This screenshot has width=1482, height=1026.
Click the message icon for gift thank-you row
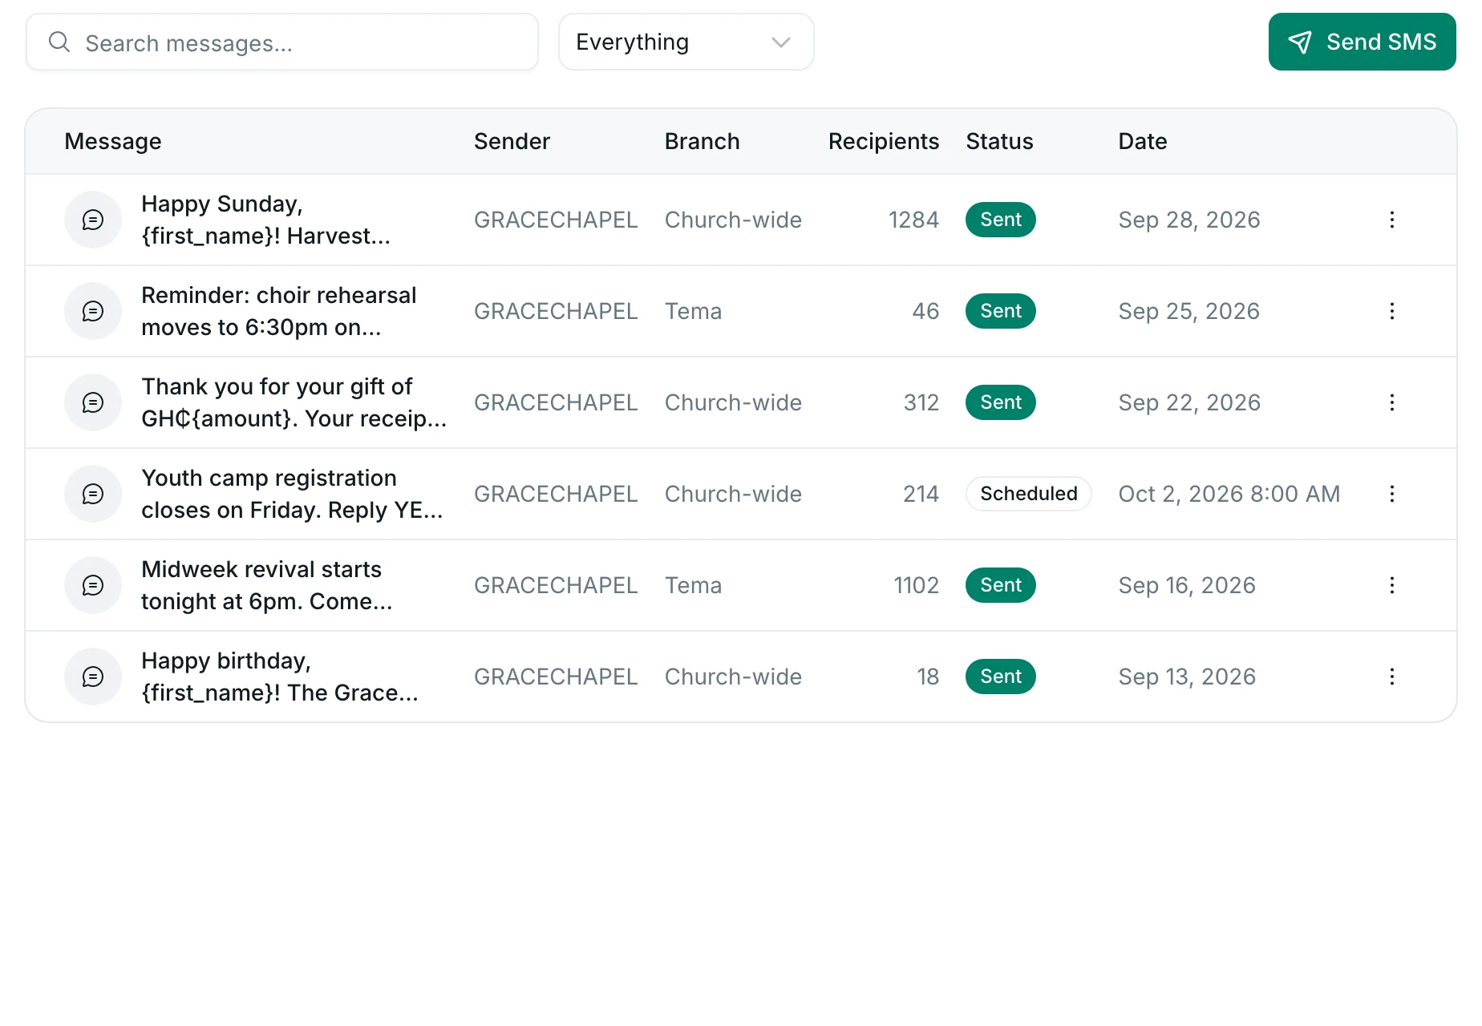pos(93,402)
